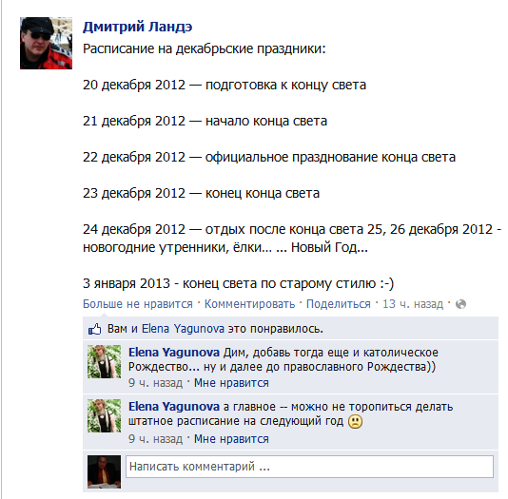
Task: Click the Поделиться link
Action: click(x=339, y=304)
